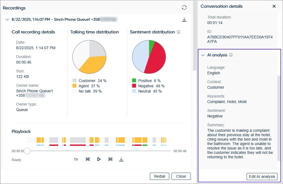Change the 1x playback speed

pos(76,159)
